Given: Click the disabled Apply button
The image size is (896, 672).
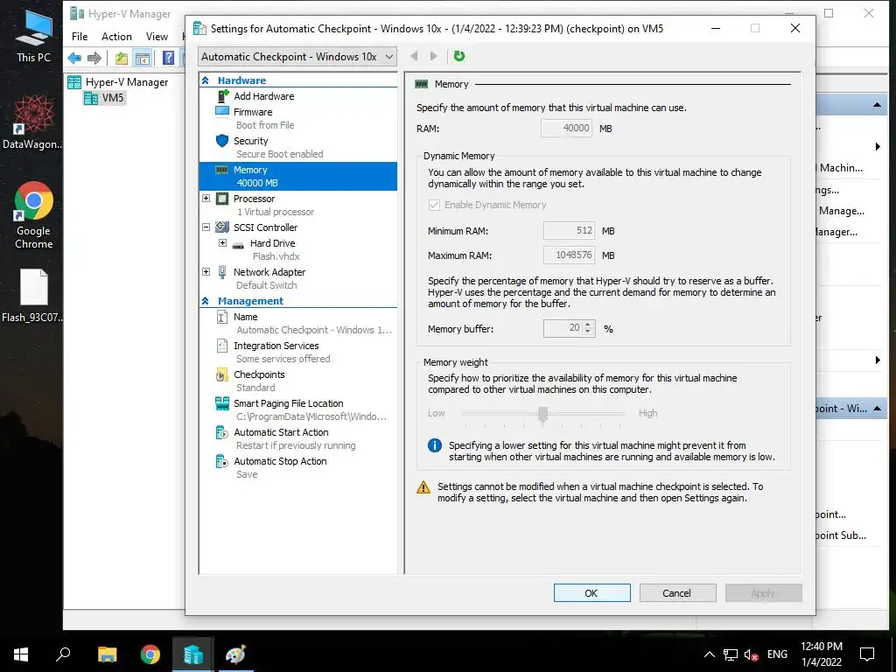Looking at the screenshot, I should [x=763, y=593].
